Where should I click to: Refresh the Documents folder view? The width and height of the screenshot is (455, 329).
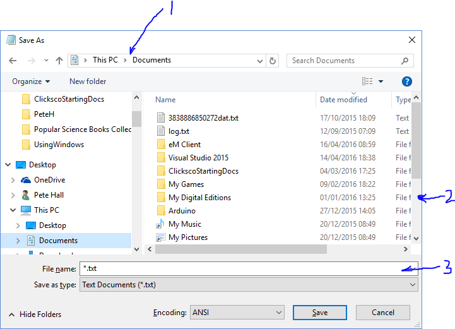[x=273, y=61]
